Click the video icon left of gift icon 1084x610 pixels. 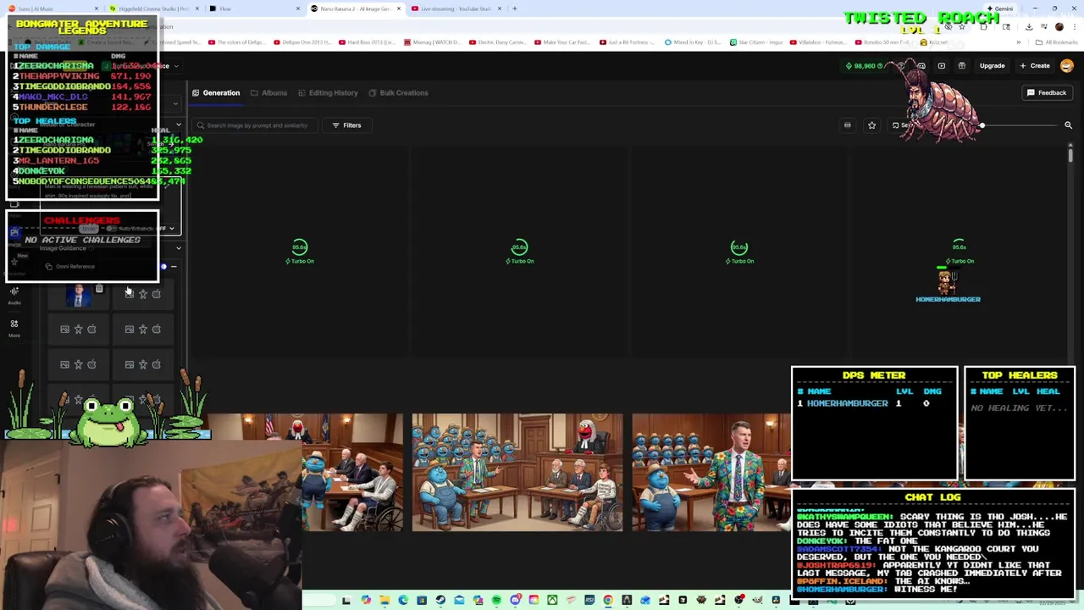(x=942, y=65)
